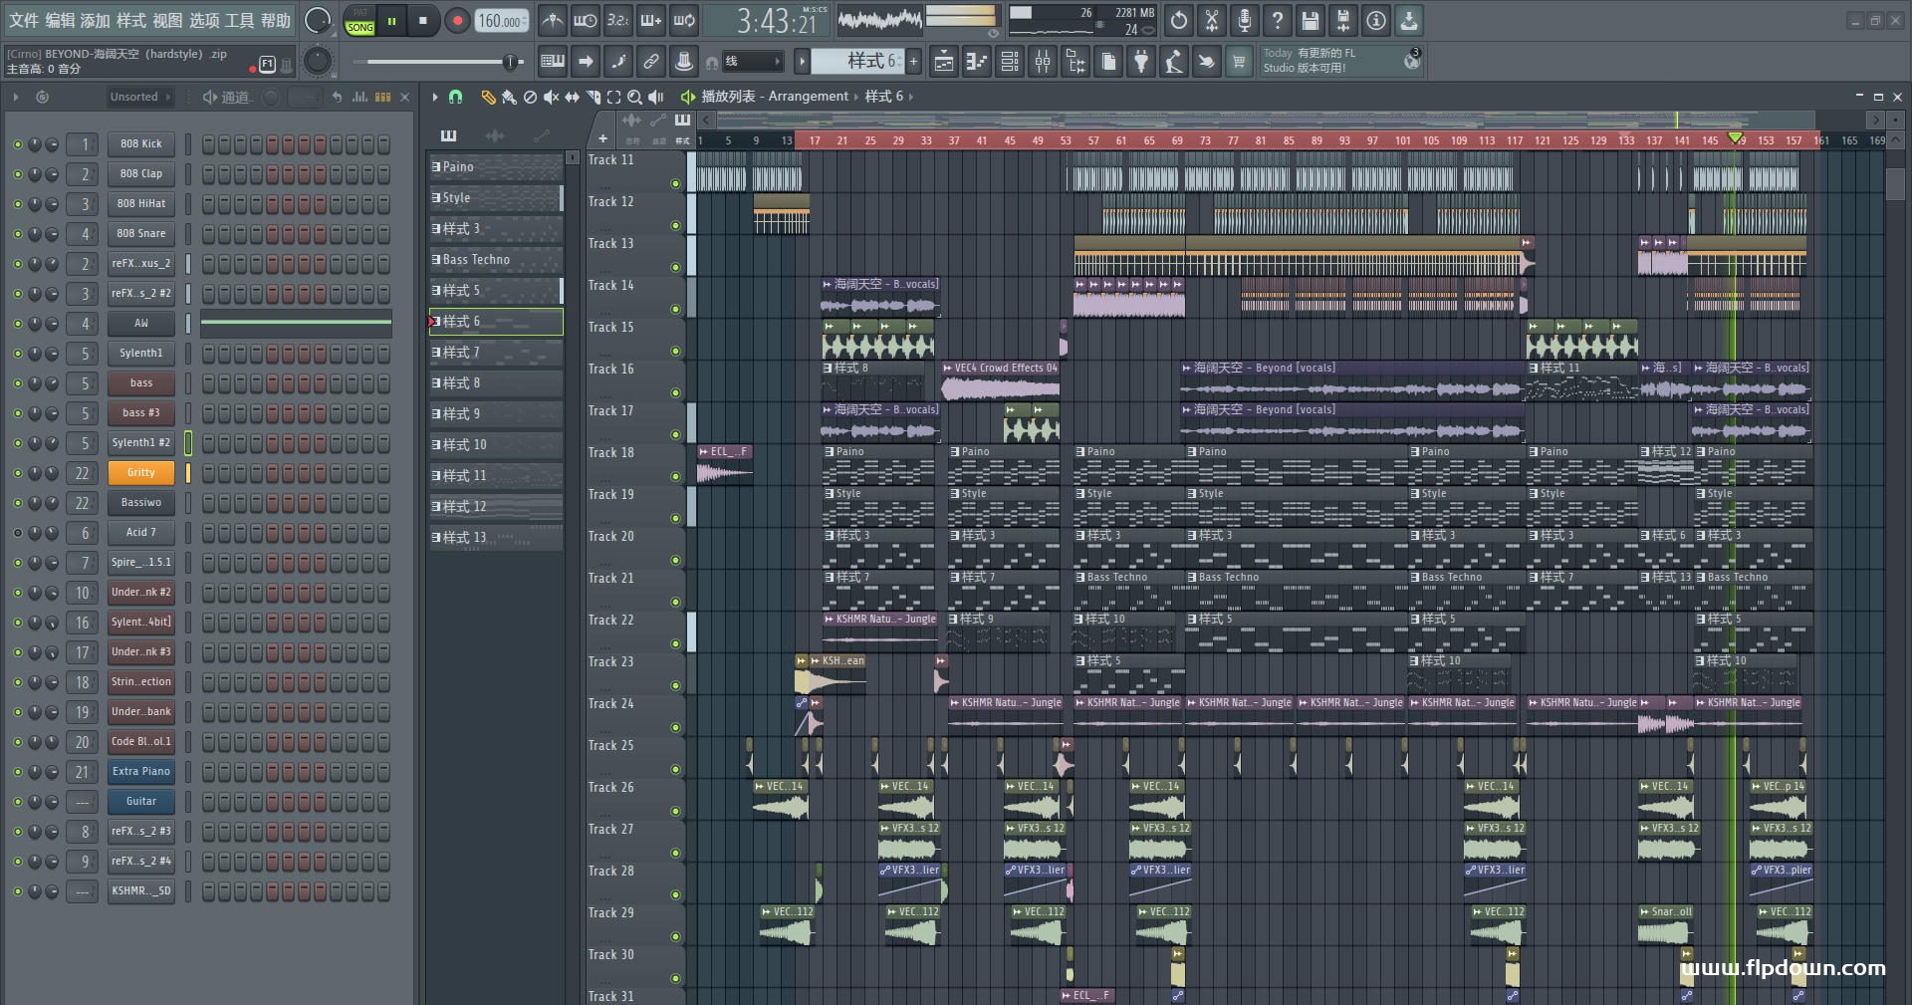Toggle PAT/SONG mode switch
The width and height of the screenshot is (1912, 1005).
point(360,21)
